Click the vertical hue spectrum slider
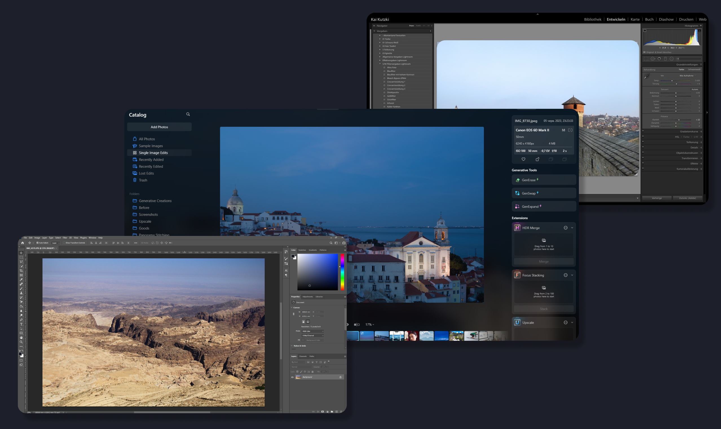This screenshot has width=721, height=429. [x=342, y=272]
